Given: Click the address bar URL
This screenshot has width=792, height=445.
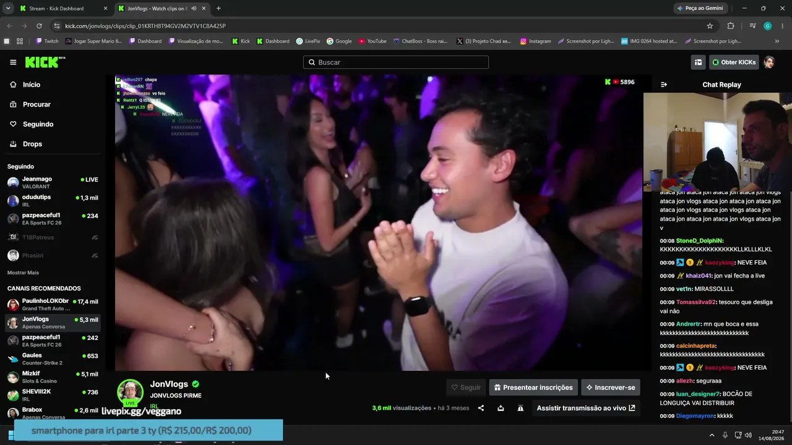Looking at the screenshot, I should [145, 26].
